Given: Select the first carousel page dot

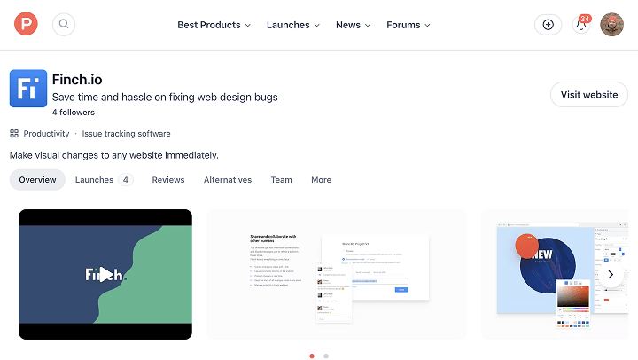Looking at the screenshot, I should 312,356.
